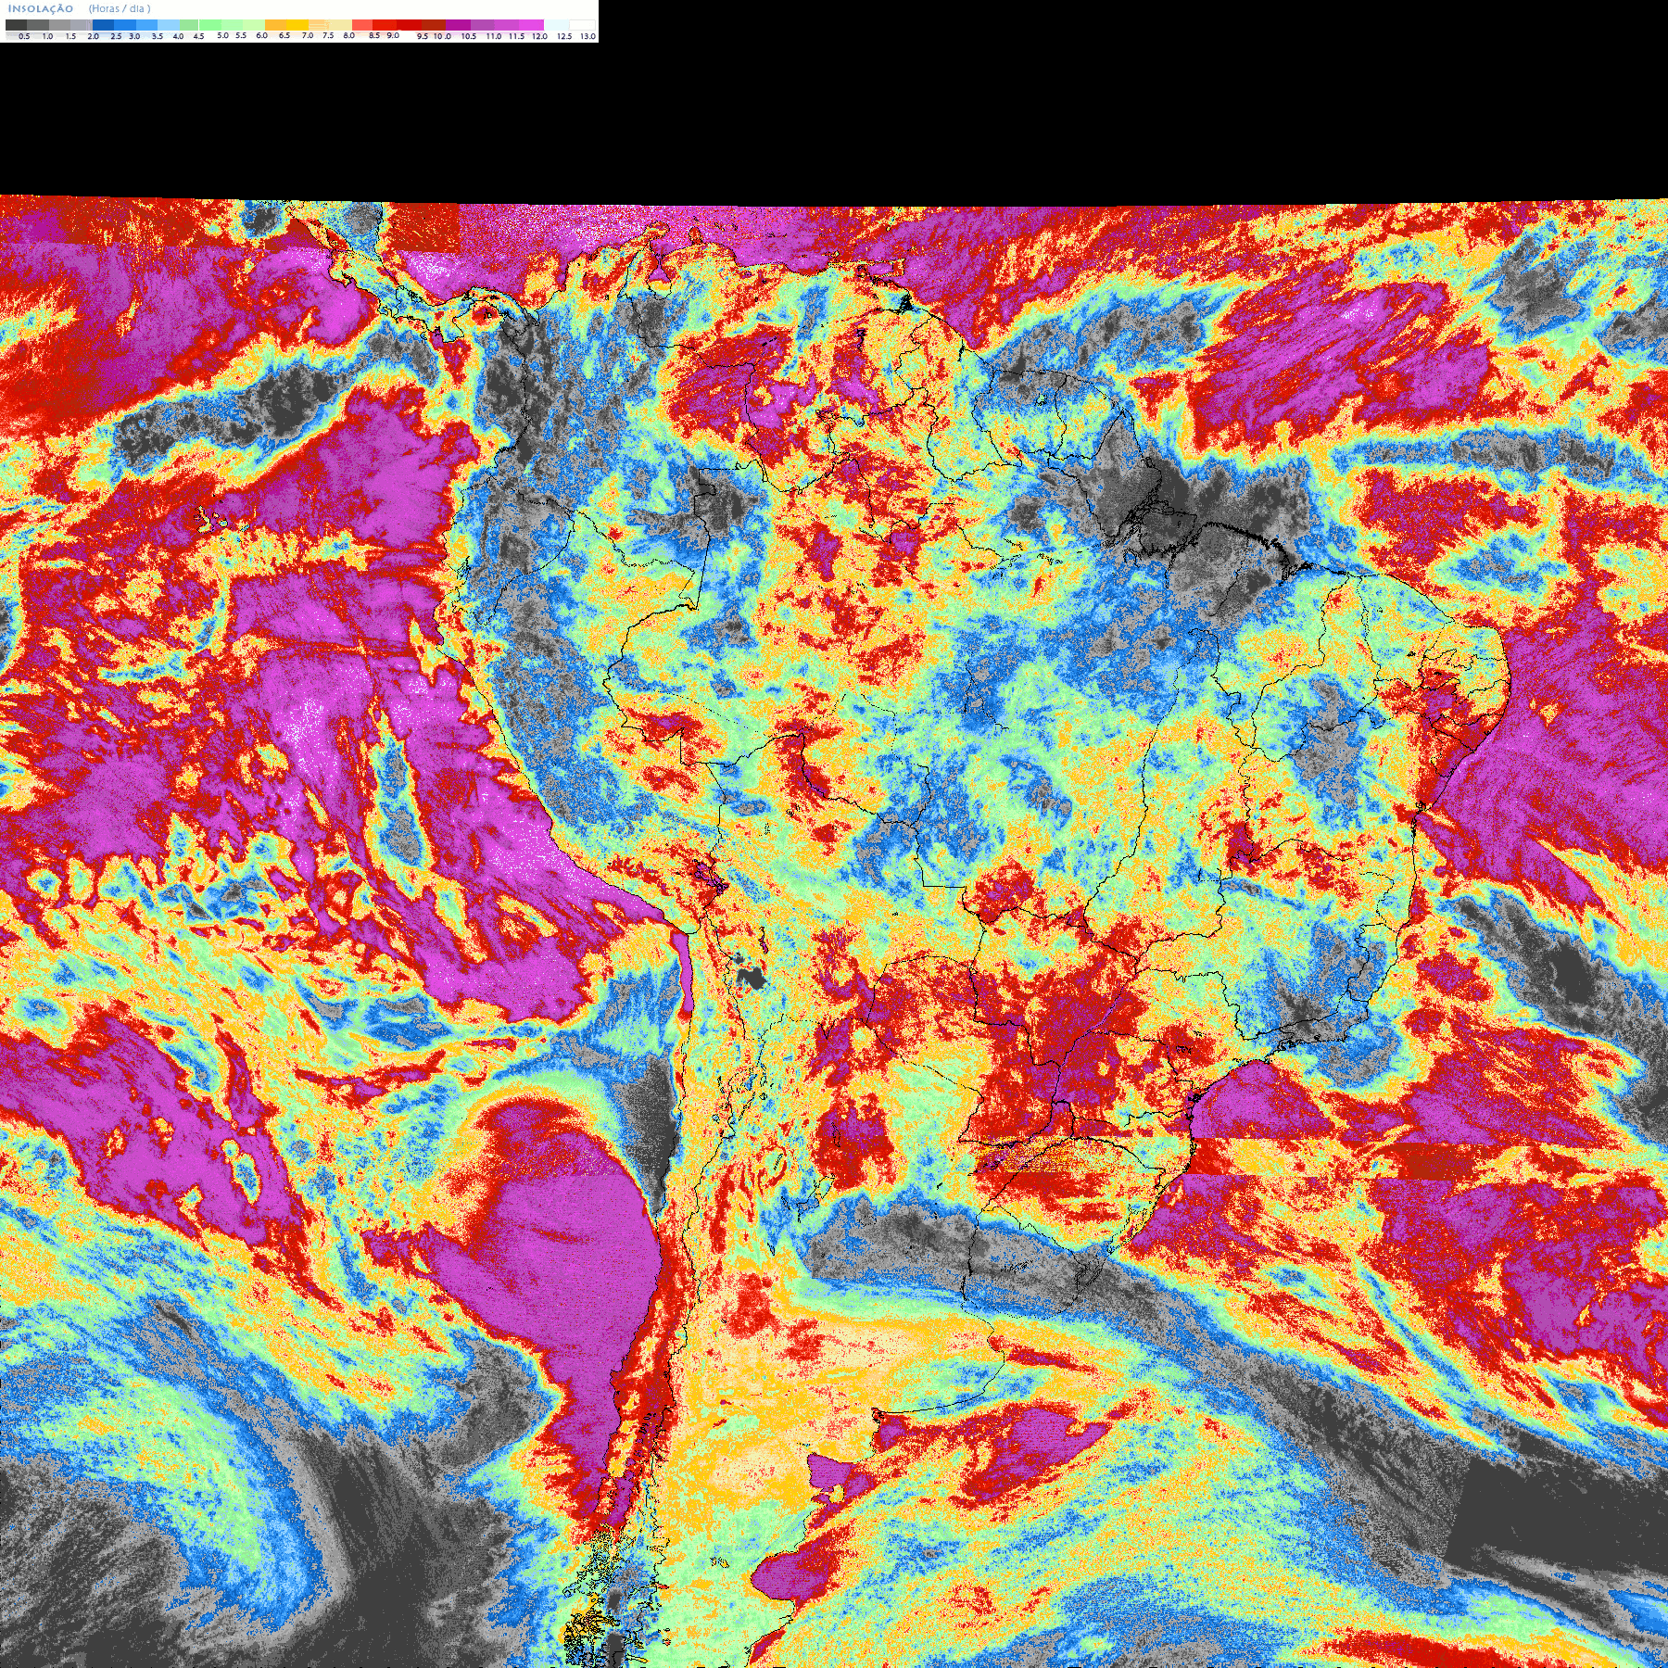Image resolution: width=1668 pixels, height=1668 pixels.
Task: Click the 5.0 legend value
Action: tap(222, 35)
